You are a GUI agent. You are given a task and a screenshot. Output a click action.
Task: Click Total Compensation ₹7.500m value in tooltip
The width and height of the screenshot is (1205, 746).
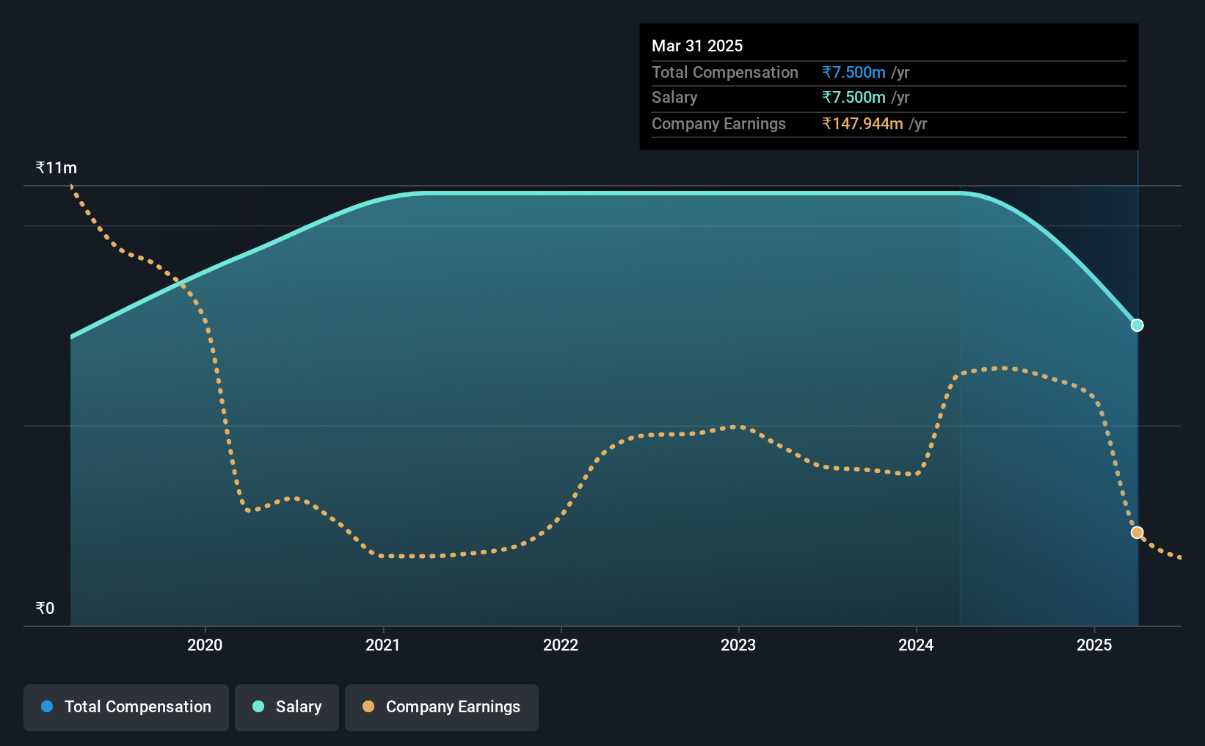click(x=853, y=72)
